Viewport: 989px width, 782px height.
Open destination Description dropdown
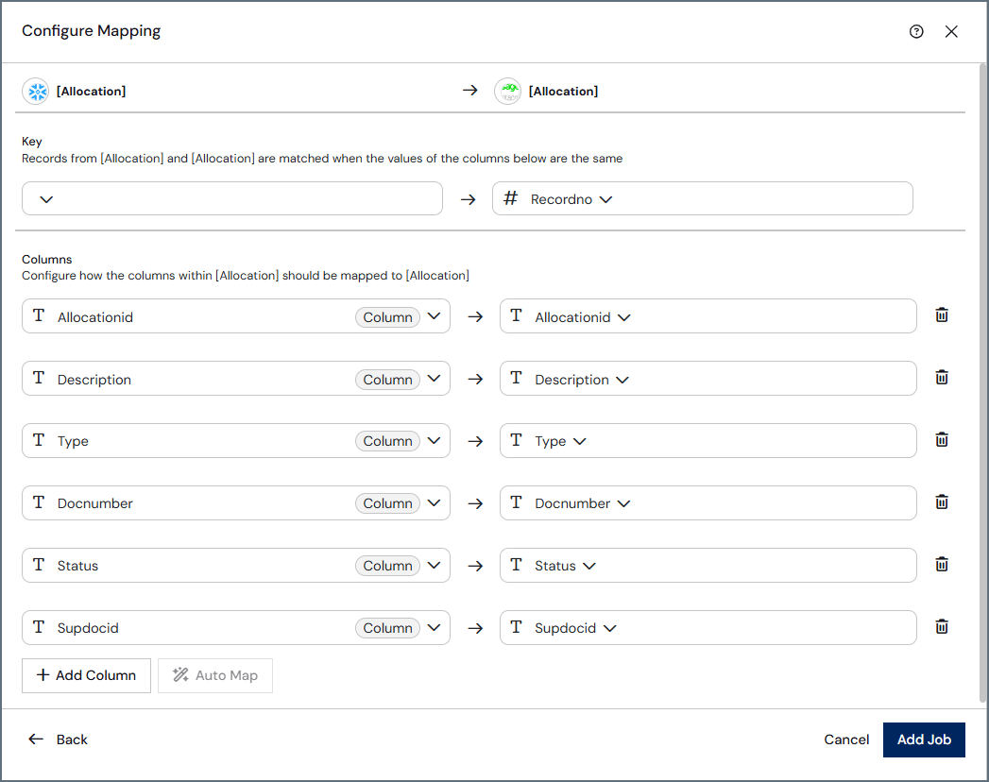pyautogui.click(x=708, y=379)
